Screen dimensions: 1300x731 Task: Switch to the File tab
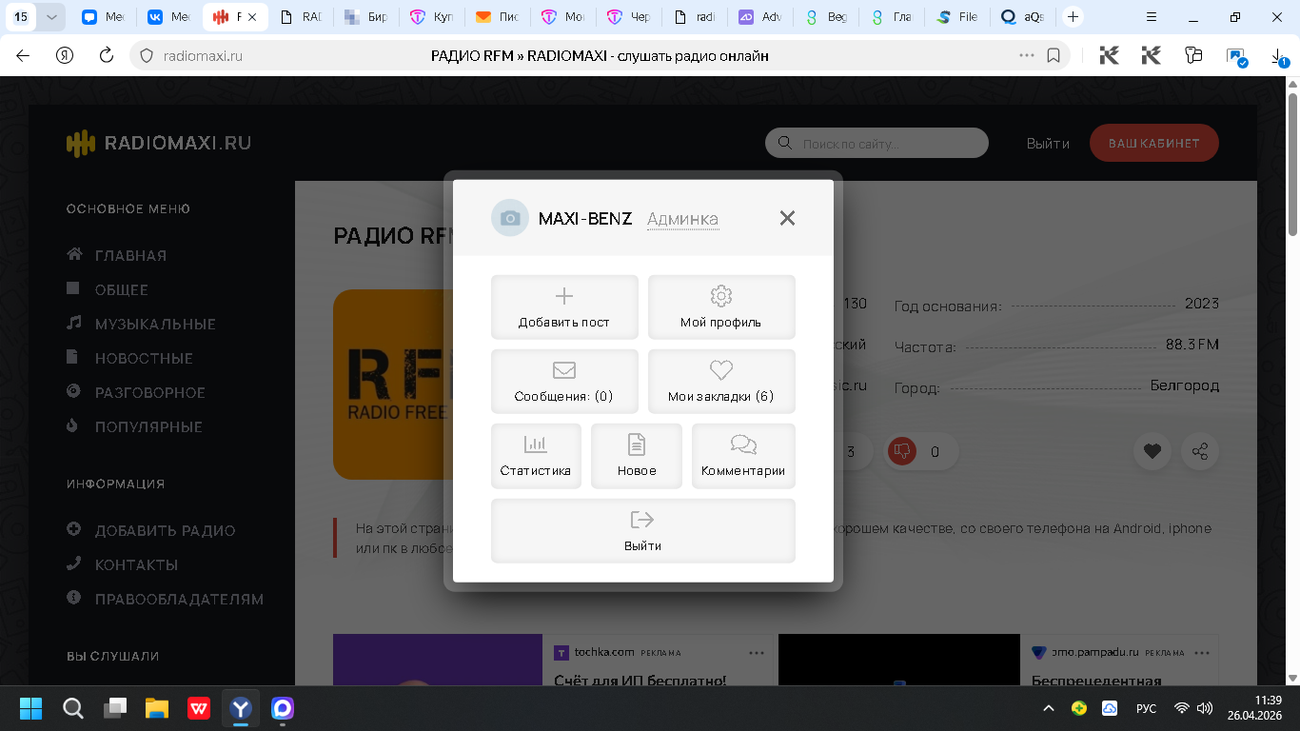point(957,17)
